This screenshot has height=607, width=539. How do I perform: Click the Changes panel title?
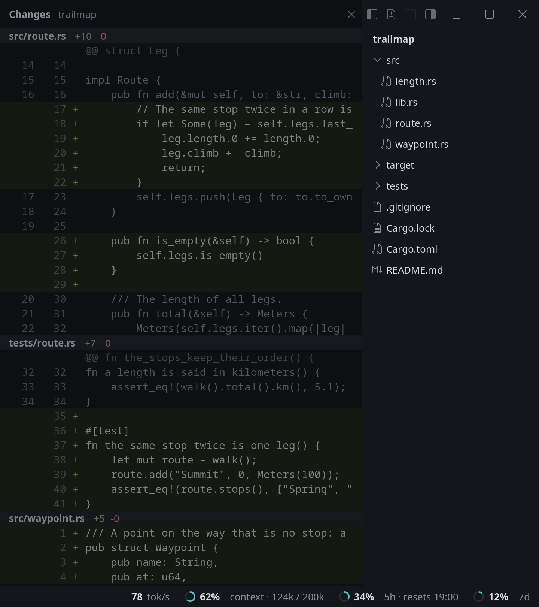tap(30, 14)
